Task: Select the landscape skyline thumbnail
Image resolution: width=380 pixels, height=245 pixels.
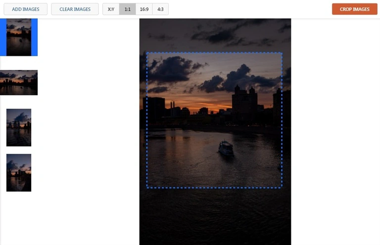Action: coord(19,82)
